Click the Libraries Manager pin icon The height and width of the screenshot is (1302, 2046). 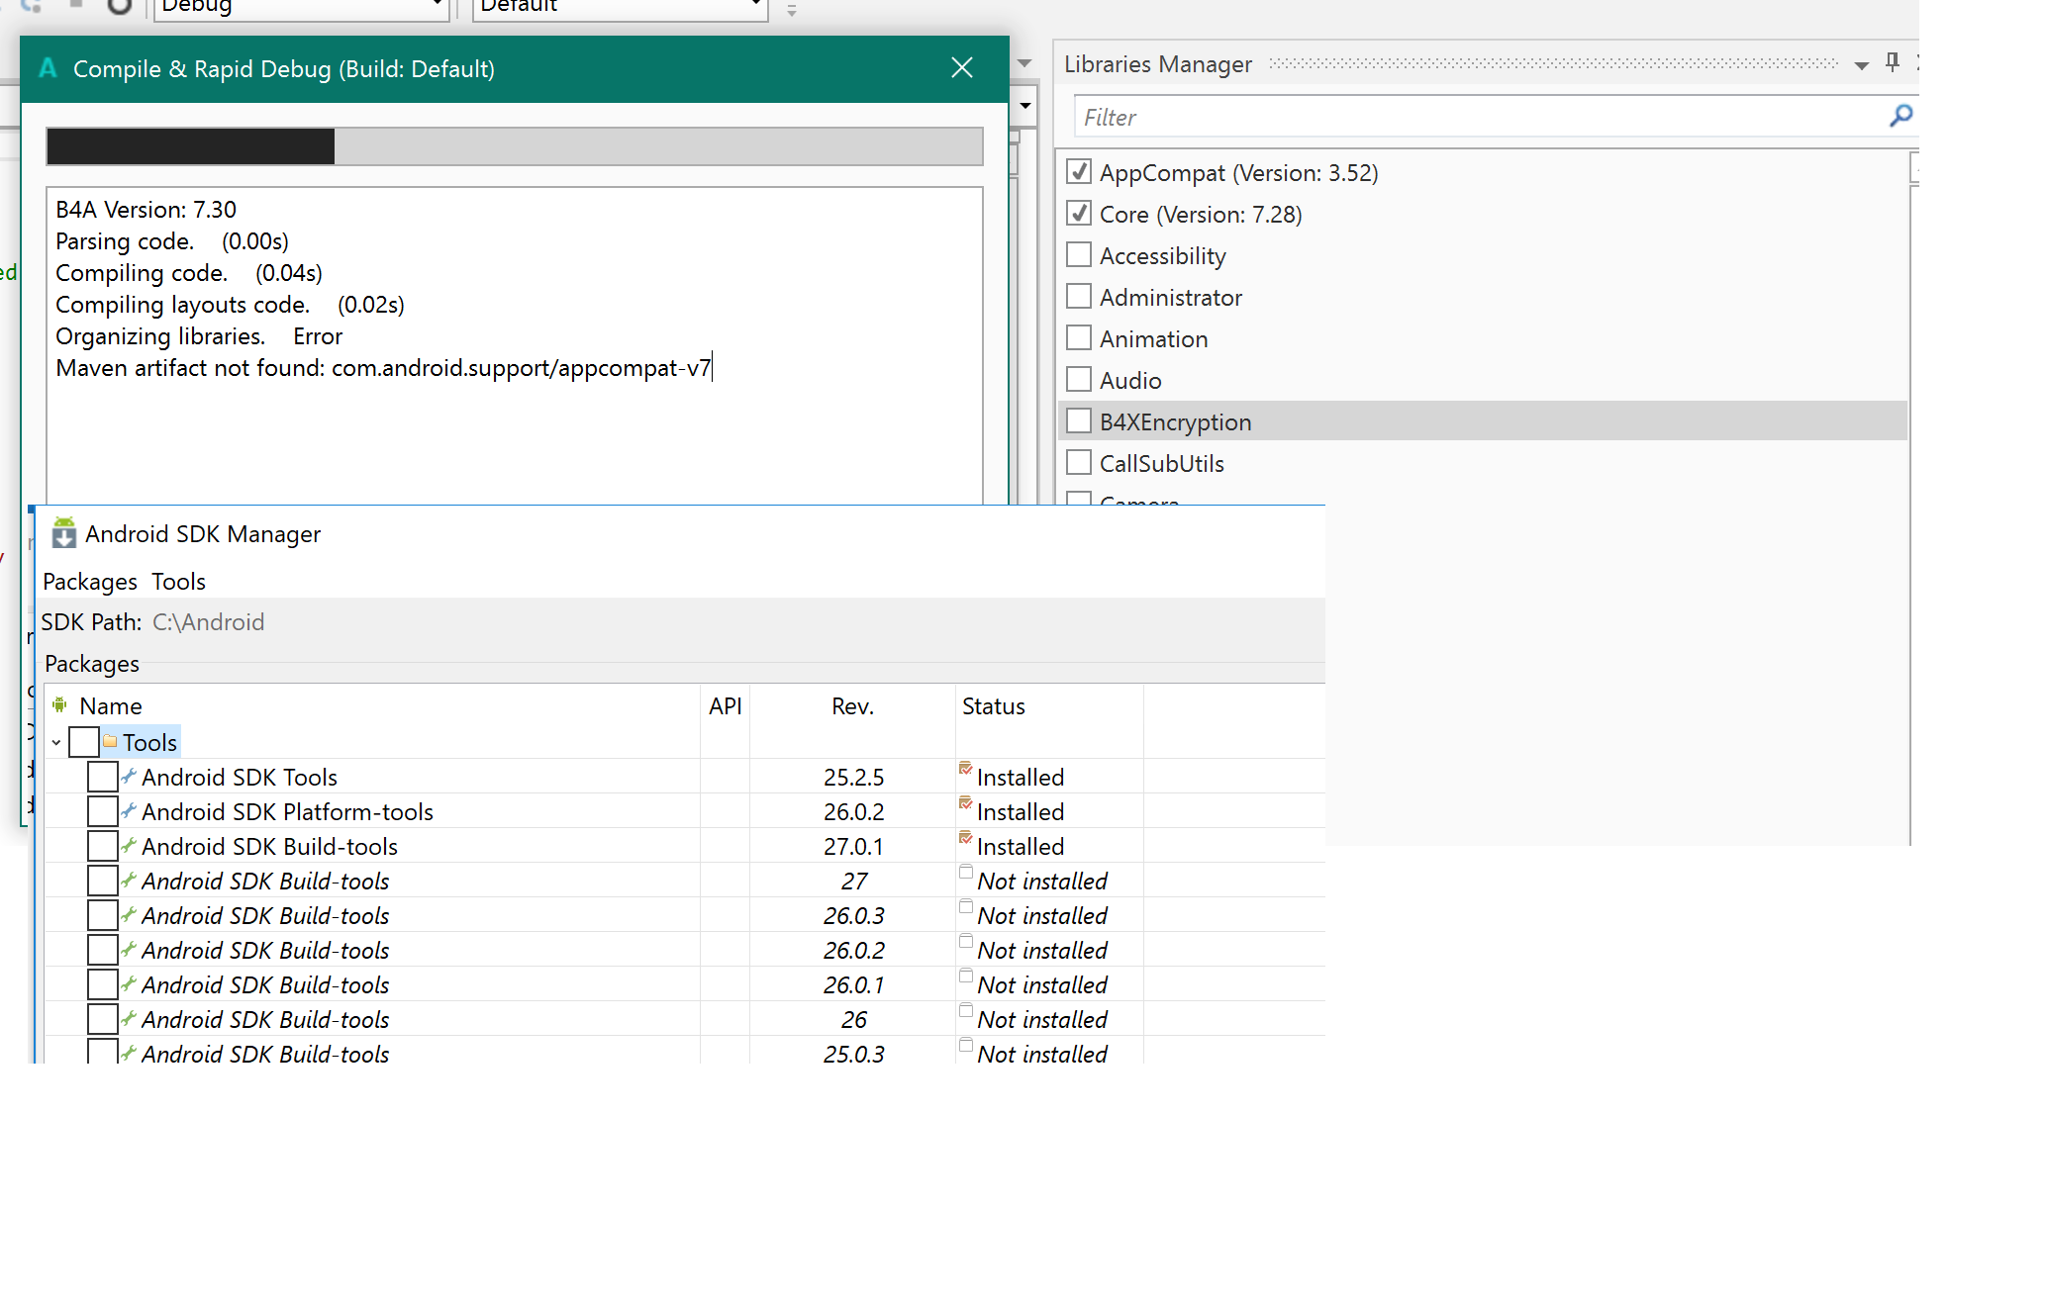(x=1892, y=62)
